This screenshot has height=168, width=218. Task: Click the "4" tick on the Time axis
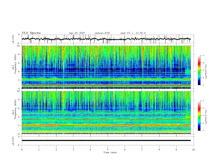pos(90,150)
